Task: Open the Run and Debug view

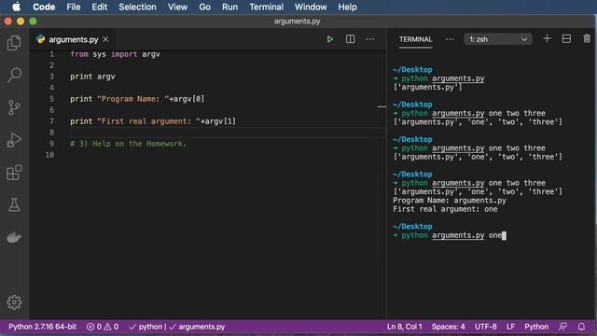Action: [x=14, y=140]
